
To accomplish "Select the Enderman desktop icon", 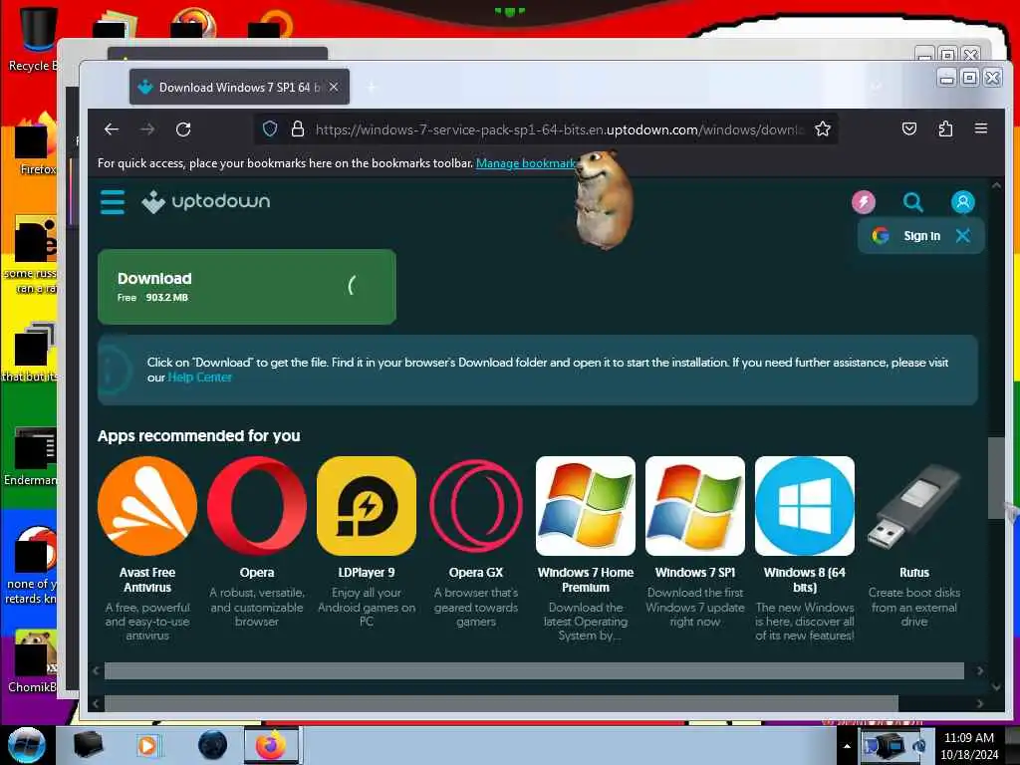I will (31, 455).
